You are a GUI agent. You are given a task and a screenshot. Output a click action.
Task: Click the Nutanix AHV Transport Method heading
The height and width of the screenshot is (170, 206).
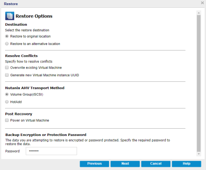(x=35, y=88)
